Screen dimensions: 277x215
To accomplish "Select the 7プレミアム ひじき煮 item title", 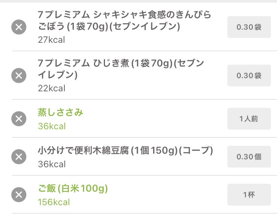I will [x=121, y=69].
